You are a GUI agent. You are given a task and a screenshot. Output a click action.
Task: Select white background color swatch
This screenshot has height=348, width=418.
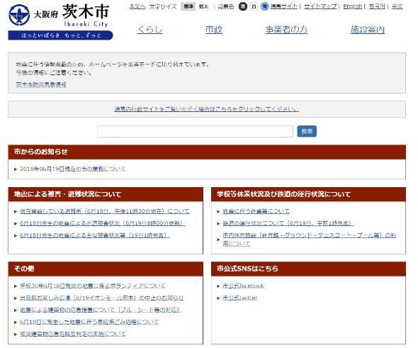point(254,6)
